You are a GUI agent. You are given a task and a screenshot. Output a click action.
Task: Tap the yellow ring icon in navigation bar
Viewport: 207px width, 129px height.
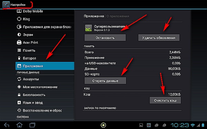[x=103, y=125]
